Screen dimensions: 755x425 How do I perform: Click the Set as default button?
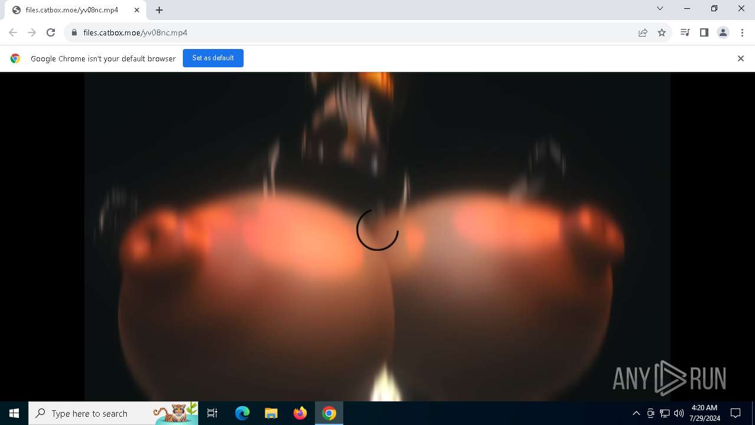[x=213, y=58]
